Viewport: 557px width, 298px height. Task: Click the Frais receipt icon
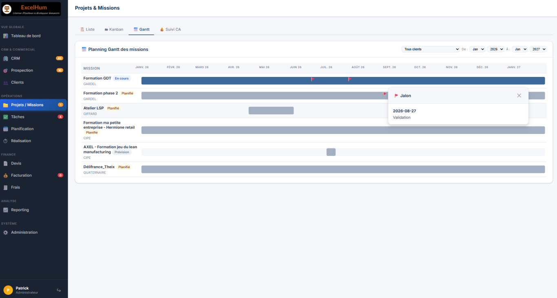[x=5, y=187]
